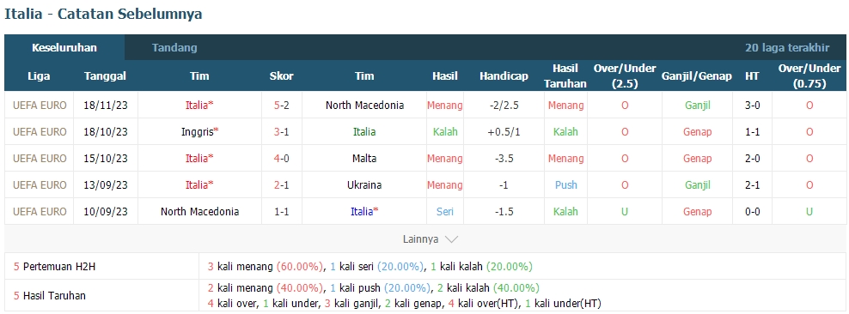
Task: Select Italia in the 15/10/23 row
Action: click(x=199, y=159)
